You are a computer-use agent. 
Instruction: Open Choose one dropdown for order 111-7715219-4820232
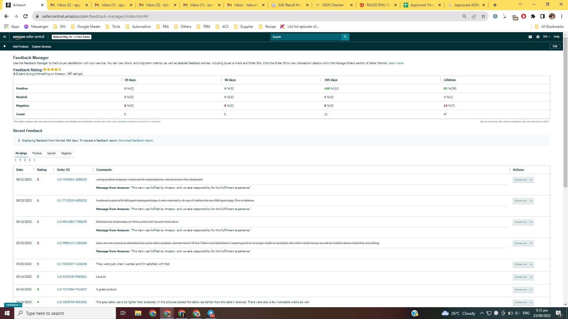pyautogui.click(x=523, y=201)
